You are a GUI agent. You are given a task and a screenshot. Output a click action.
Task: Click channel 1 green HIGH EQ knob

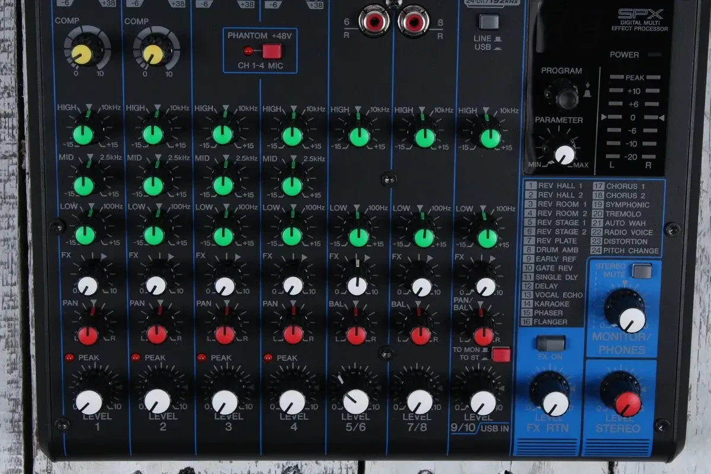(84, 135)
